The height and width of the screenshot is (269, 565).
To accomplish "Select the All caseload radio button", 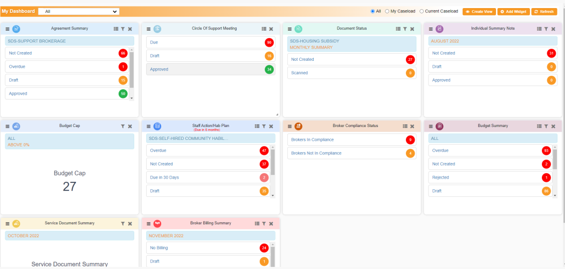I will click(373, 11).
